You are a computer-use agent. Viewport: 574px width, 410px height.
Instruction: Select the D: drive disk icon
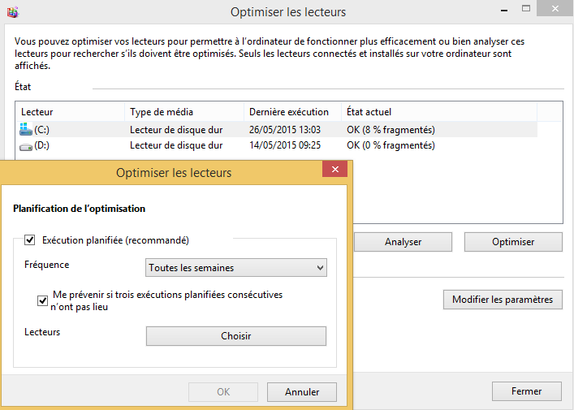(26, 146)
